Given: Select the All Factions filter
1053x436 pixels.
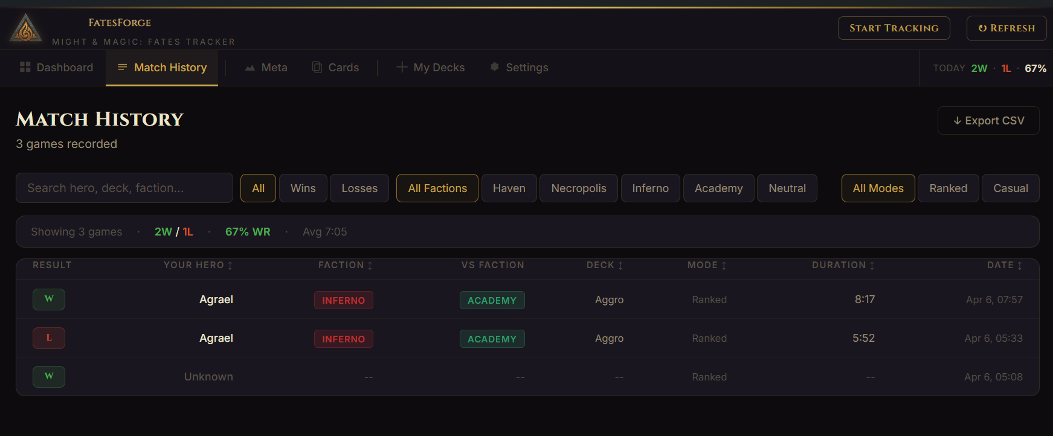Looking at the screenshot, I should (x=437, y=188).
